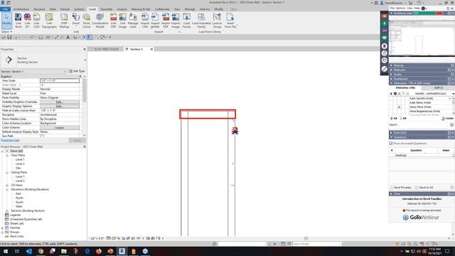Open the Point Cloud tool
The image size is (455, 256).
87,21
